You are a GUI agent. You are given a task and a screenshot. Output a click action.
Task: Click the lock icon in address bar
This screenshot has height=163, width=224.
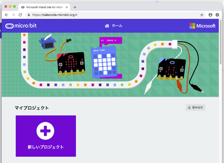(29, 15)
